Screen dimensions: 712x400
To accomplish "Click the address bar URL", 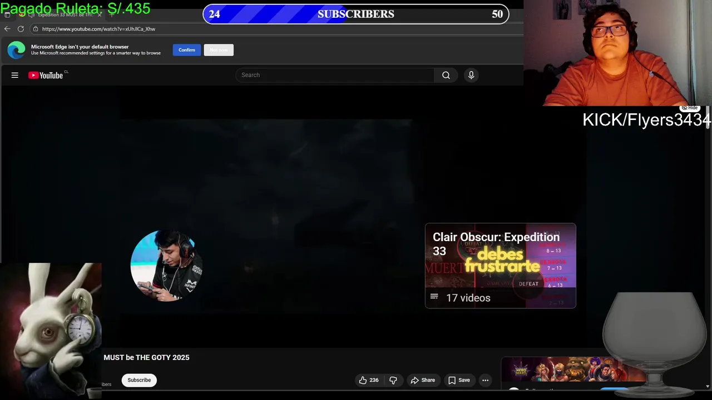I will click(98, 29).
